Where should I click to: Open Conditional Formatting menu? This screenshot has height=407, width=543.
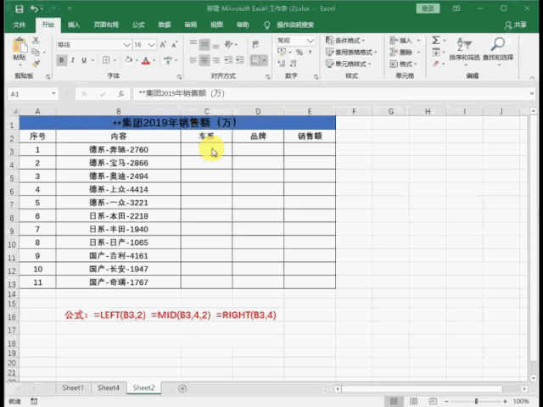[345, 41]
